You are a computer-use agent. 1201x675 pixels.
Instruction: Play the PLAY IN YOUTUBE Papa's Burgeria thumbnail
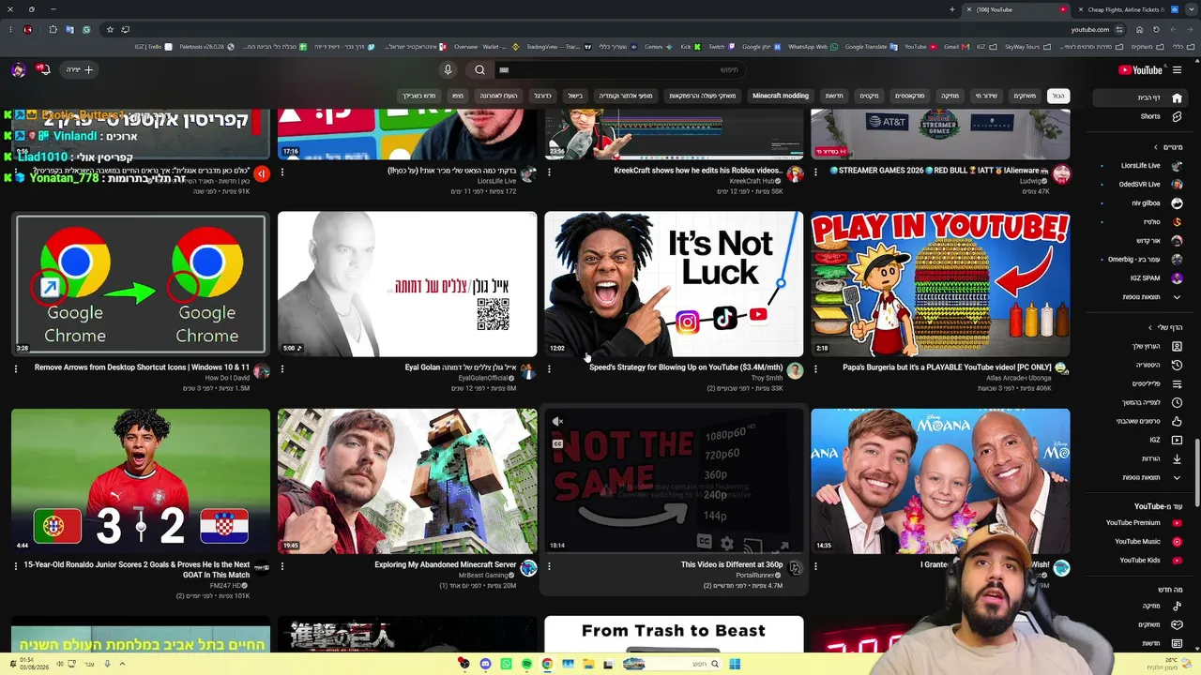pos(940,284)
